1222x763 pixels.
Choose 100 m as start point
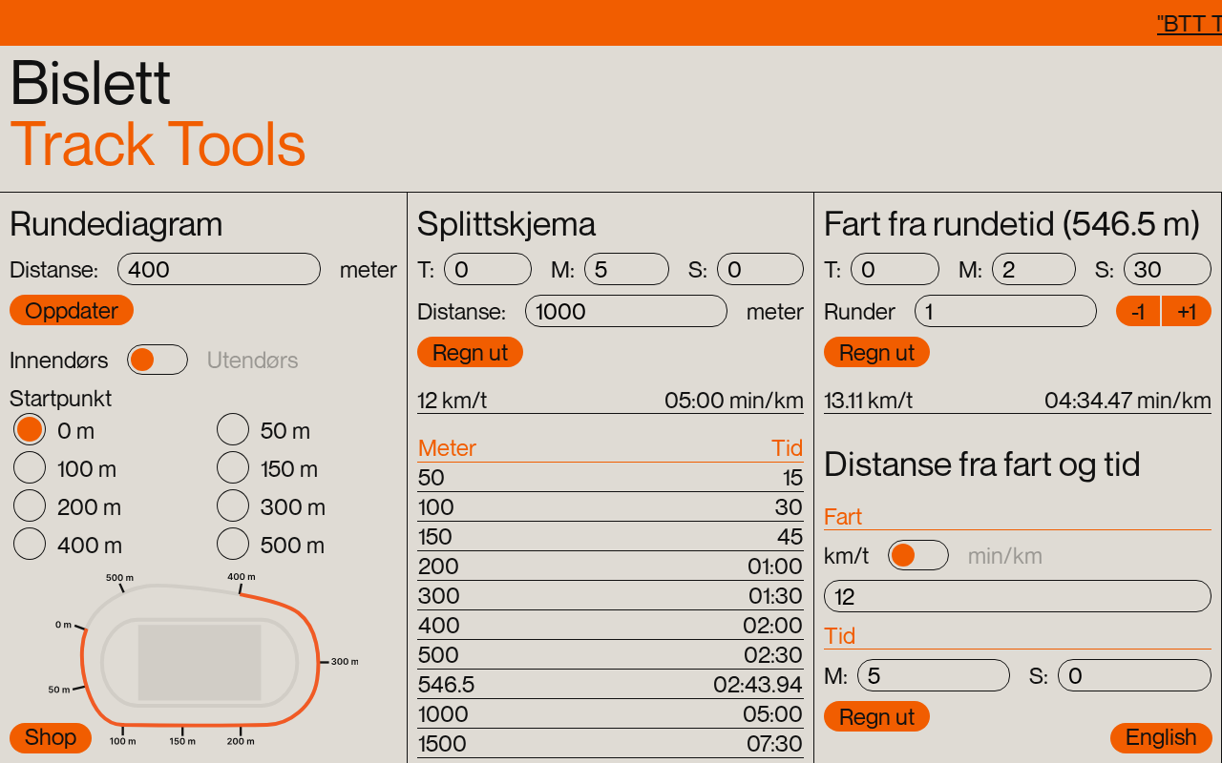tap(30, 468)
